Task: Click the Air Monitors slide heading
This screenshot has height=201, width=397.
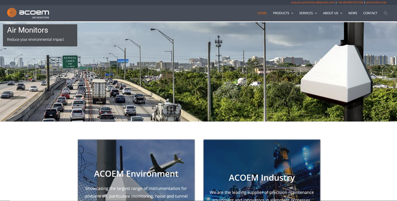Action: coord(27,30)
